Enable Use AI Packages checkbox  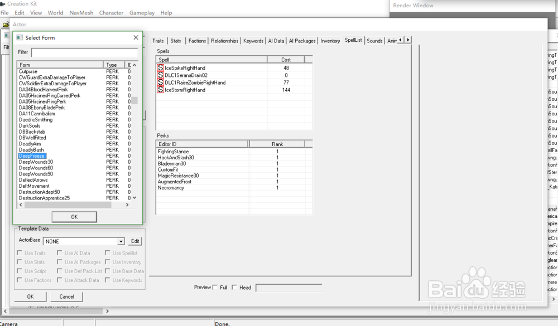click(x=60, y=262)
